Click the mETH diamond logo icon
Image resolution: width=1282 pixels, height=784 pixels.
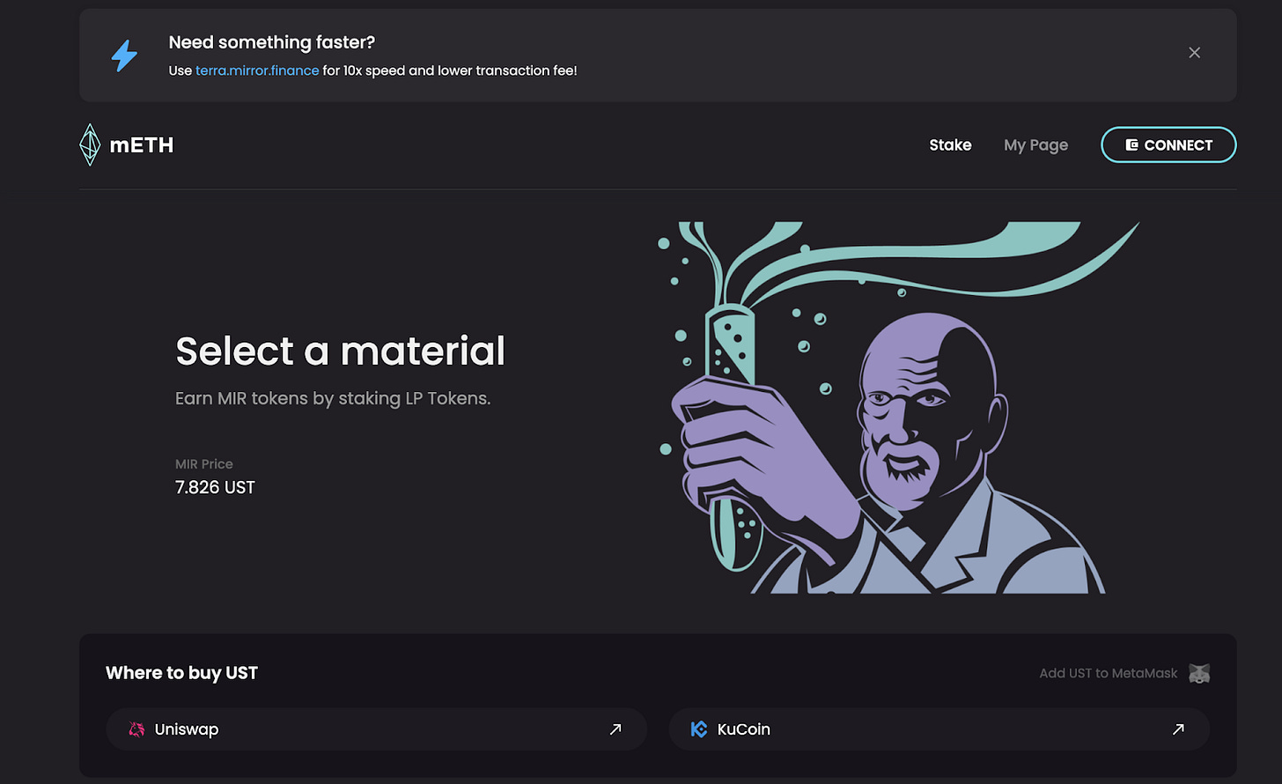pos(90,144)
